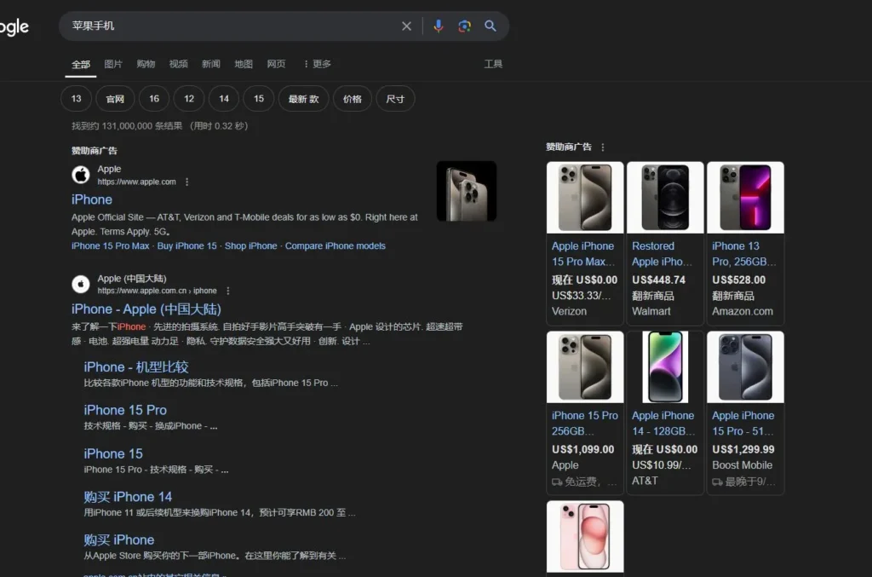Focus the search field containing 苹果手机
Screen dimensions: 872x577
click(233, 26)
